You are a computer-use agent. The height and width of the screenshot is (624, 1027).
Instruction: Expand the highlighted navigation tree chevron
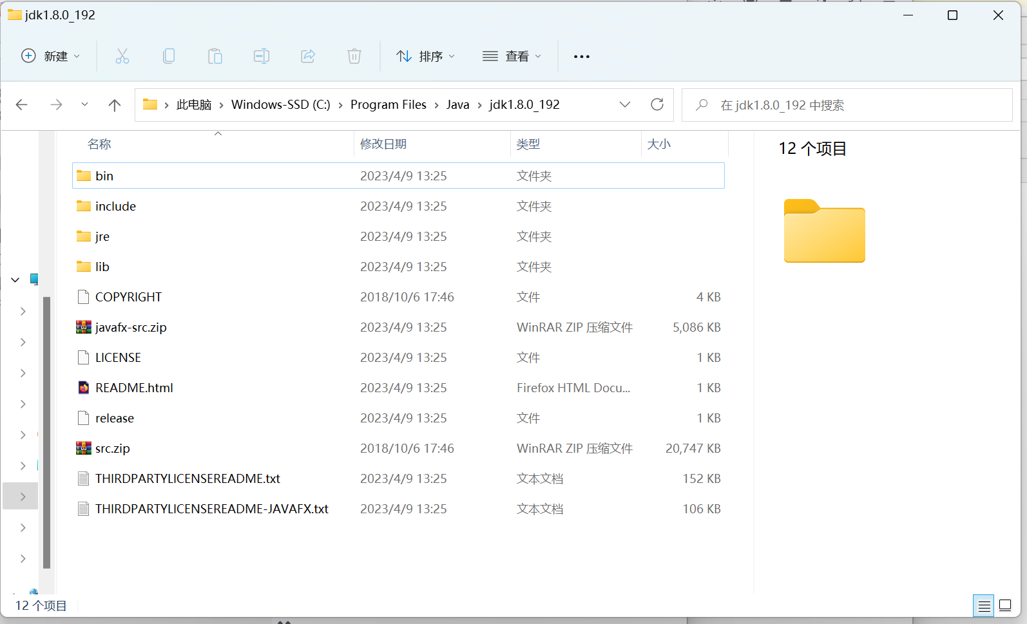[x=23, y=496]
